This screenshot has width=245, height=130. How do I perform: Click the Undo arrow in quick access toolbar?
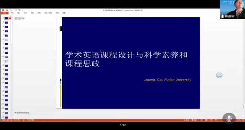tap(10, 10)
